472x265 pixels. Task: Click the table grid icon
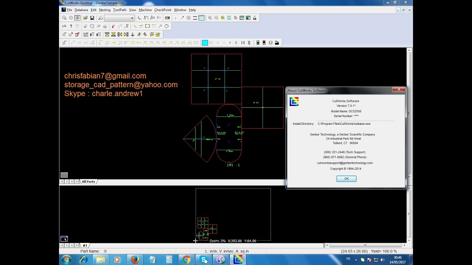pyautogui.click(x=167, y=18)
